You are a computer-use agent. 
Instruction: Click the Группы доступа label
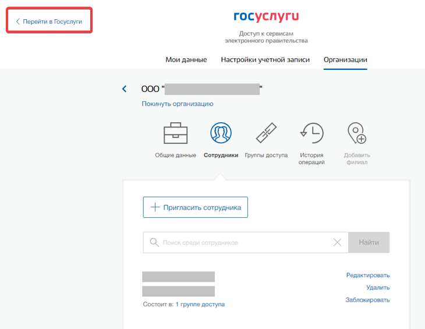tap(266, 155)
